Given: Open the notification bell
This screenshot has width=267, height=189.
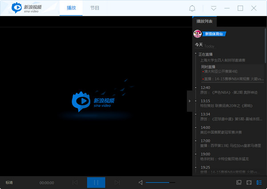Looking at the screenshot, I should (192, 8).
